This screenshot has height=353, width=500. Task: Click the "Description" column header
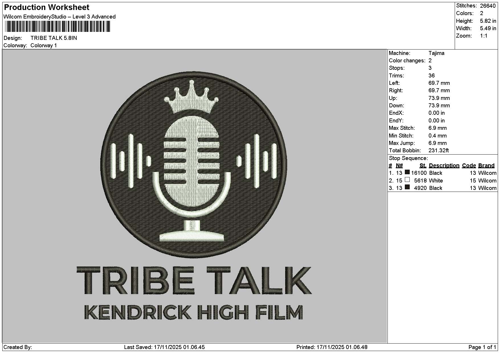click(444, 165)
